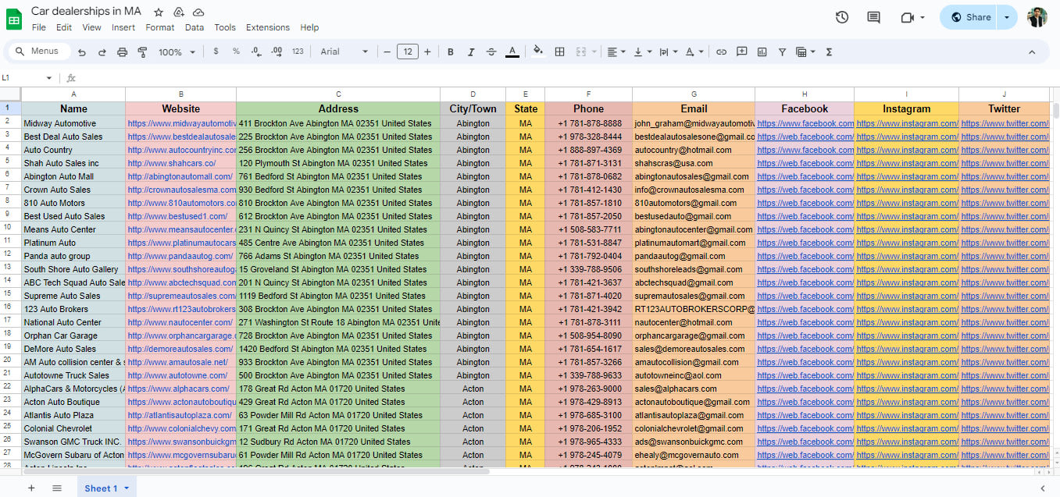Toggle bold formatting
Image resolution: width=1060 pixels, height=497 pixels.
tap(451, 52)
